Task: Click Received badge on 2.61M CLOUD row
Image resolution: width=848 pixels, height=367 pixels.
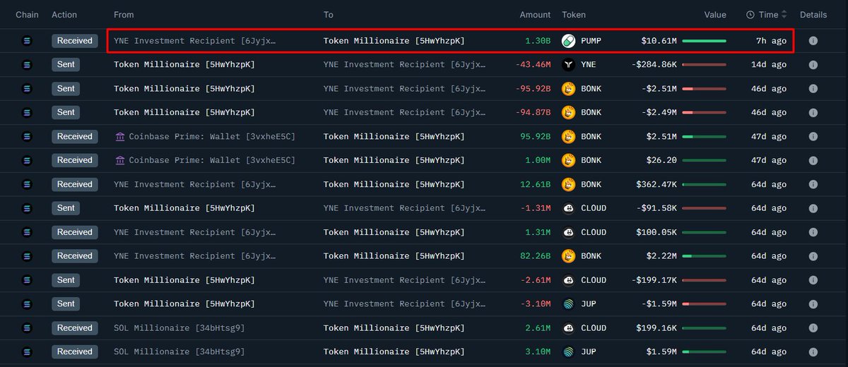Action: tap(75, 327)
